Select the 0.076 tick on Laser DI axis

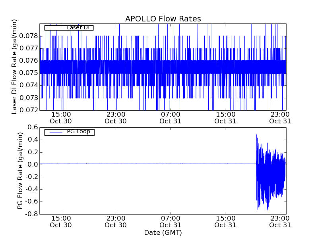point(29,61)
